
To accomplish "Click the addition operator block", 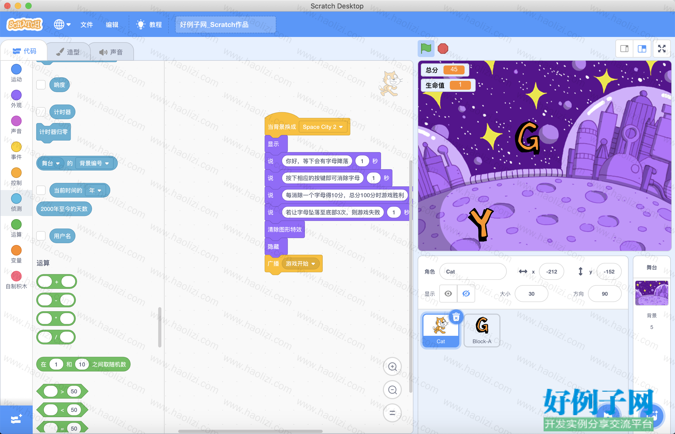I will [57, 281].
